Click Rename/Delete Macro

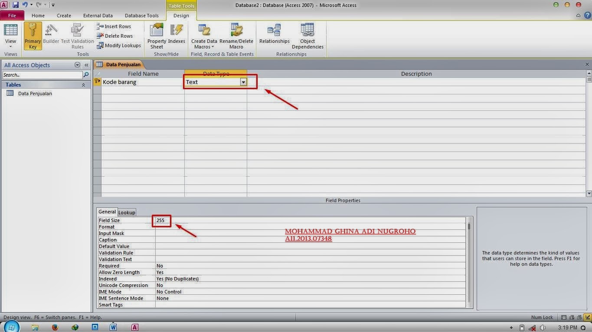tap(236, 36)
